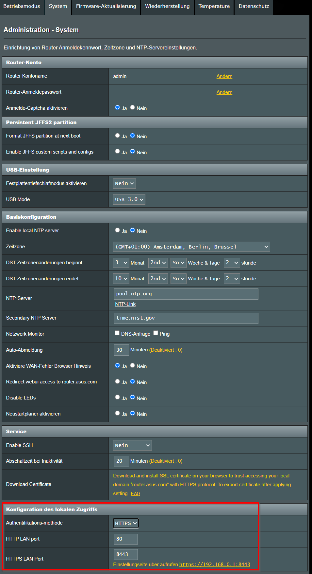Select Ja for Format JFFS partition
This screenshot has width=312, height=574.
(117, 136)
